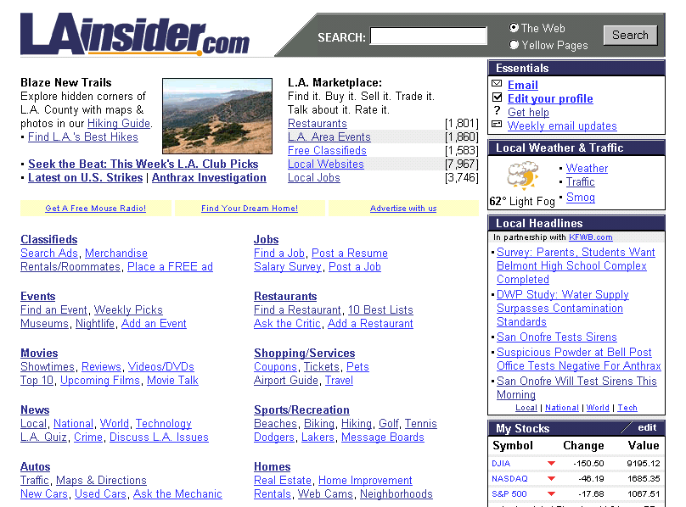Click the envelope icon beside Email
The height and width of the screenshot is (507, 686).
(497, 85)
